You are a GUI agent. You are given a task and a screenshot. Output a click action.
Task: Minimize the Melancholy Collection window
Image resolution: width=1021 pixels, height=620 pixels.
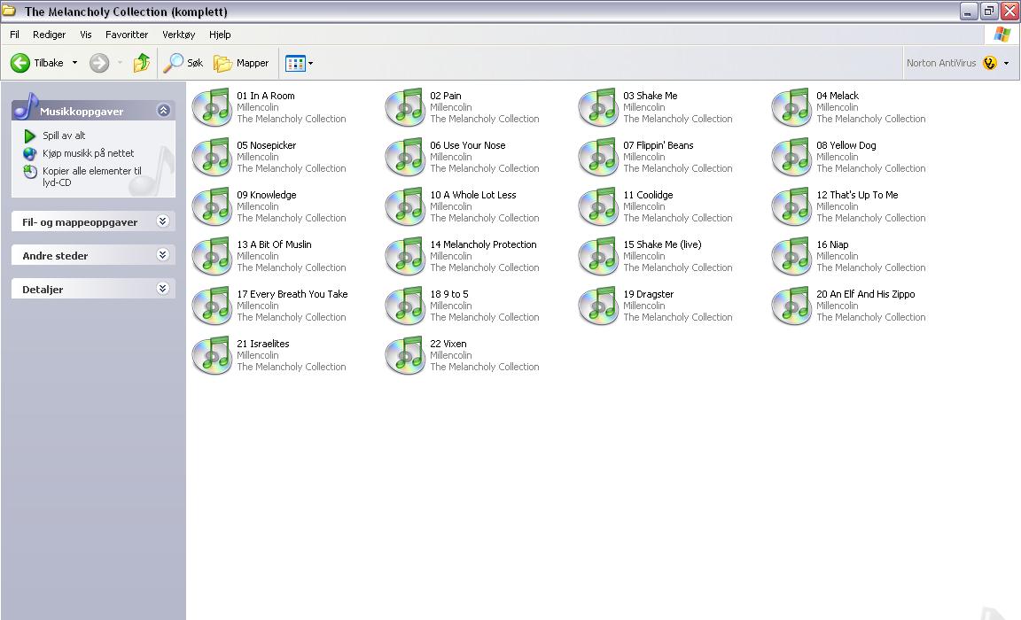click(x=969, y=11)
